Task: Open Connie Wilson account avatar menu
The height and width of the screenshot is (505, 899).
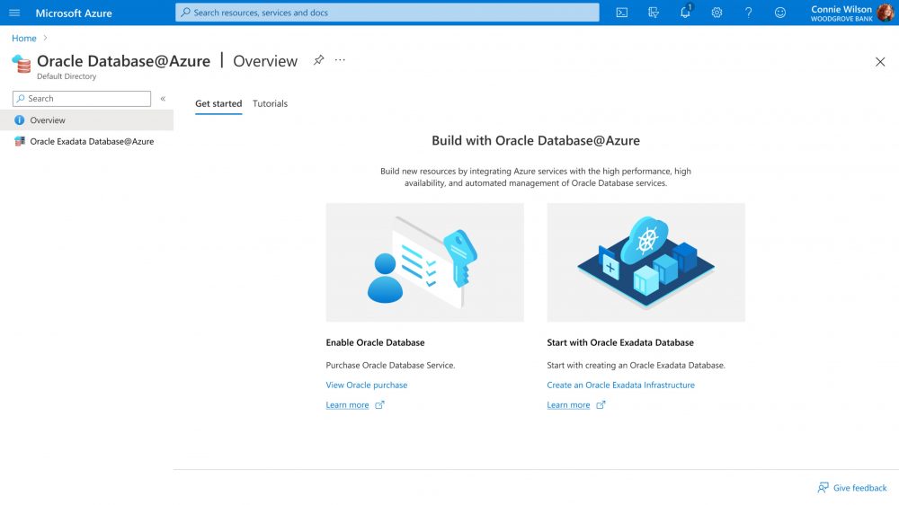Action: coord(886,13)
